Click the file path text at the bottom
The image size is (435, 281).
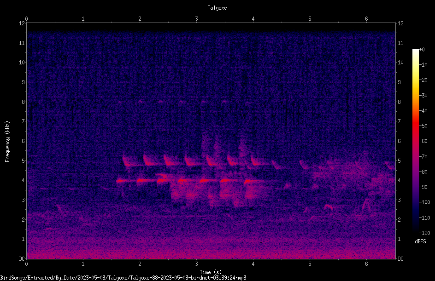coord(123,278)
